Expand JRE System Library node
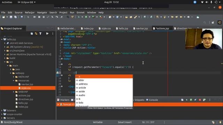 (x=5, y=47)
